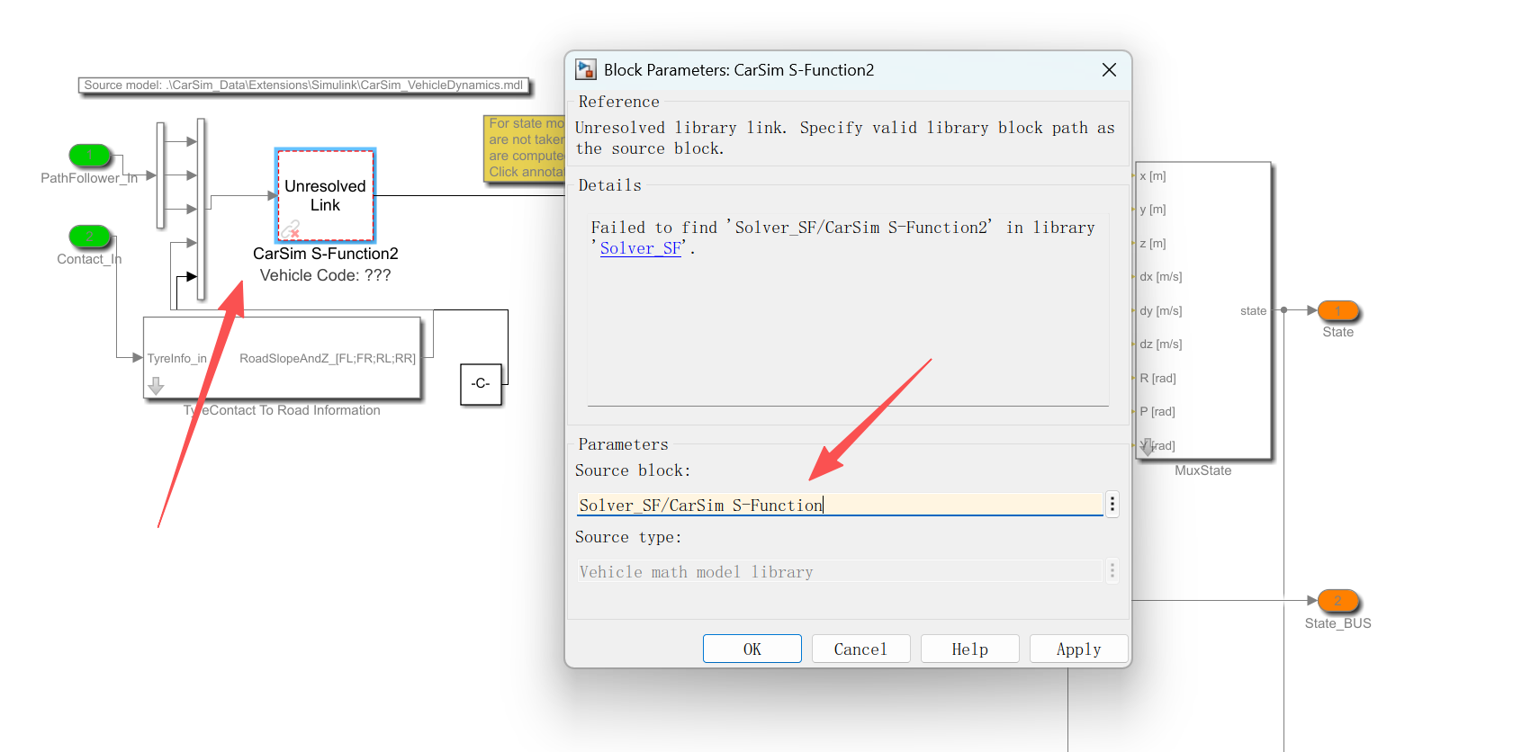Click the P [rad] port label
This screenshot has height=752, width=1531.
(x=1157, y=411)
